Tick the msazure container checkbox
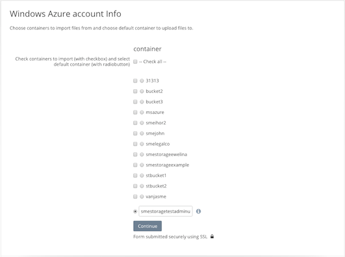The width and height of the screenshot is (345, 257). pos(135,113)
